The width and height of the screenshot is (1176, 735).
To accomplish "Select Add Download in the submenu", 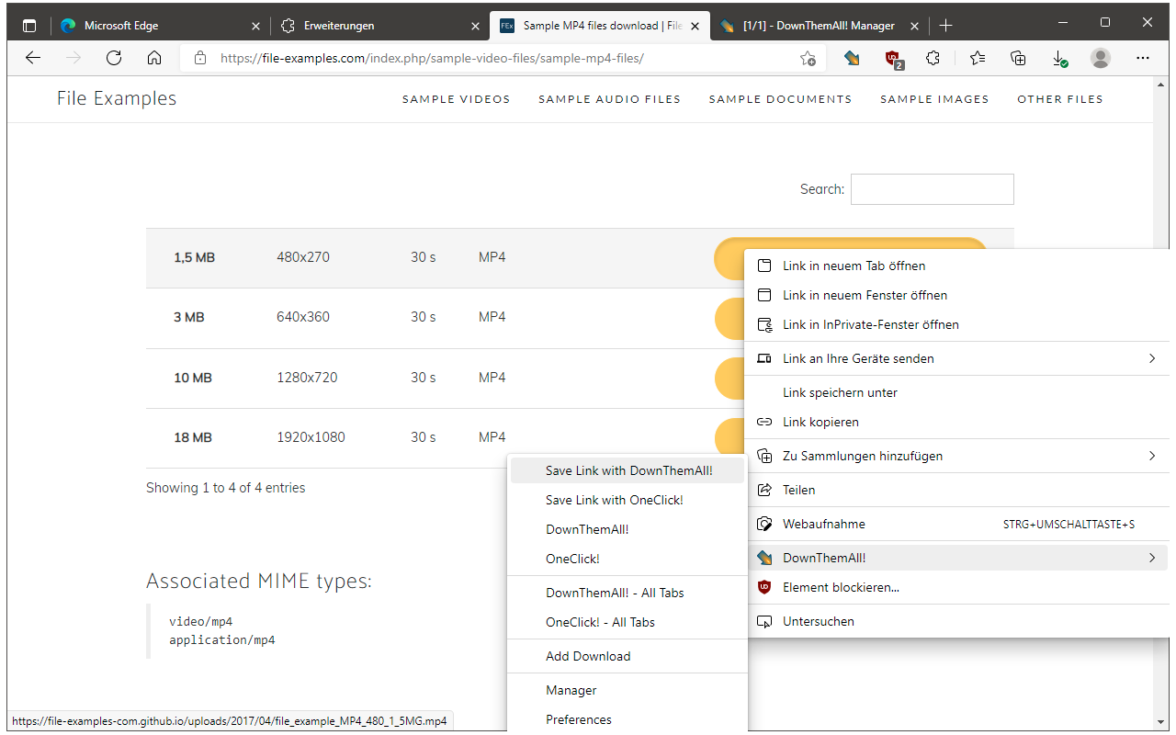I will click(x=628, y=656).
